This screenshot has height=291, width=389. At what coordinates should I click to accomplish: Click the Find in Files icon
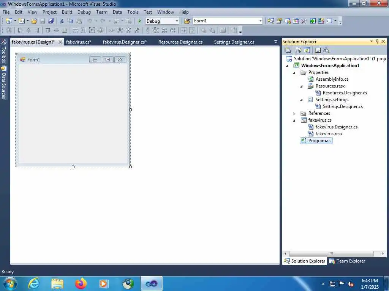pyautogui.click(x=187, y=21)
